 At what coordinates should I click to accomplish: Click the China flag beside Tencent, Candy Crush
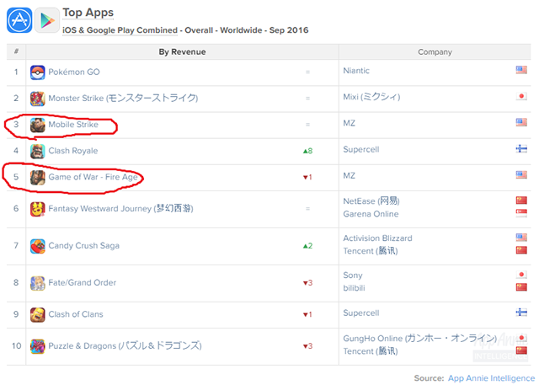point(521,250)
